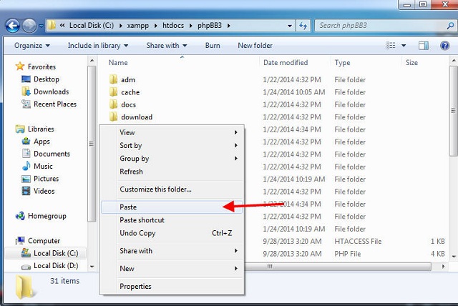Viewport: 458px width, 306px height.
Task: Click the Downloads folder icon in sidebar
Action: (x=26, y=92)
